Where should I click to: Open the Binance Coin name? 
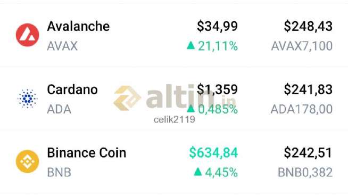coord(87,153)
